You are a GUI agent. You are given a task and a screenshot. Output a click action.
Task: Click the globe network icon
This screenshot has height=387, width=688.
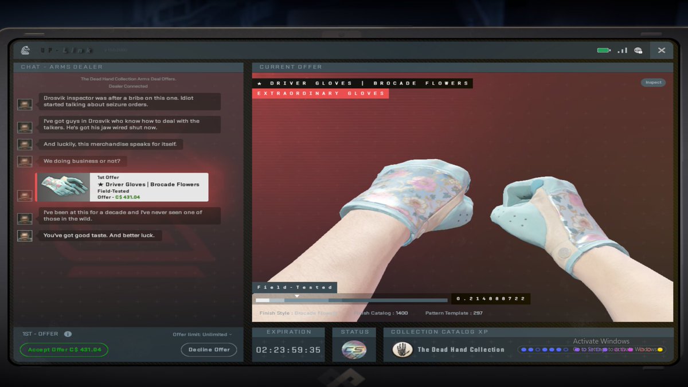(639, 50)
